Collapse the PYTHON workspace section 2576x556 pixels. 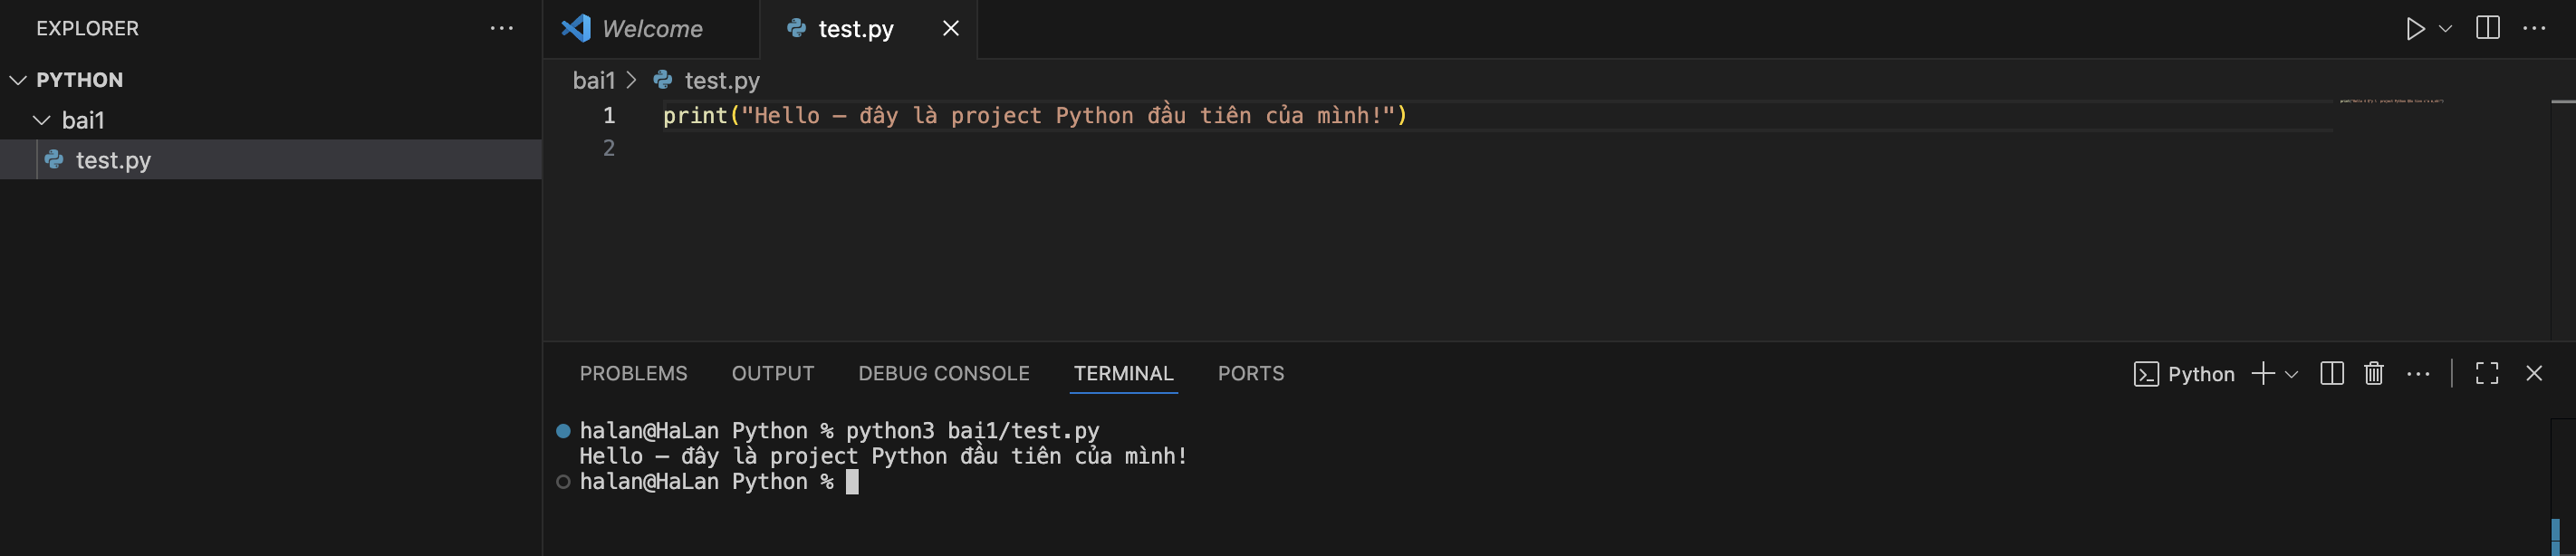coord(18,80)
